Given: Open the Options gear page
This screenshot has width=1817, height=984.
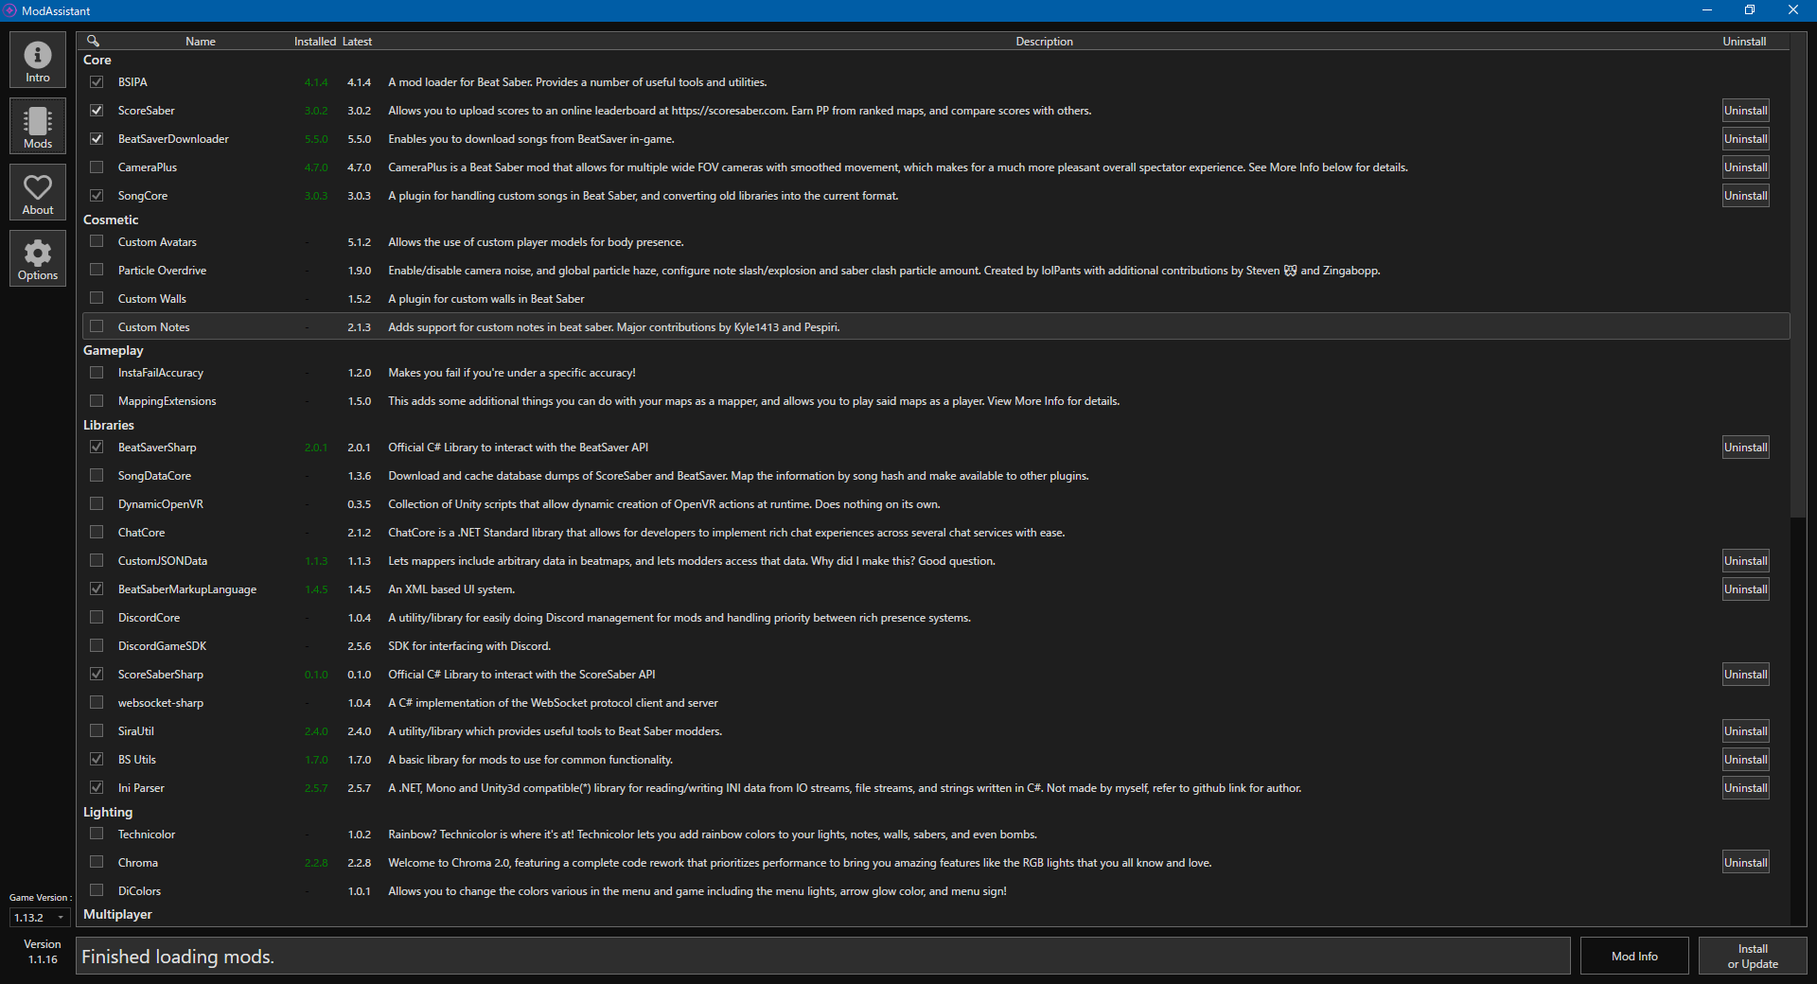Looking at the screenshot, I should (x=38, y=258).
